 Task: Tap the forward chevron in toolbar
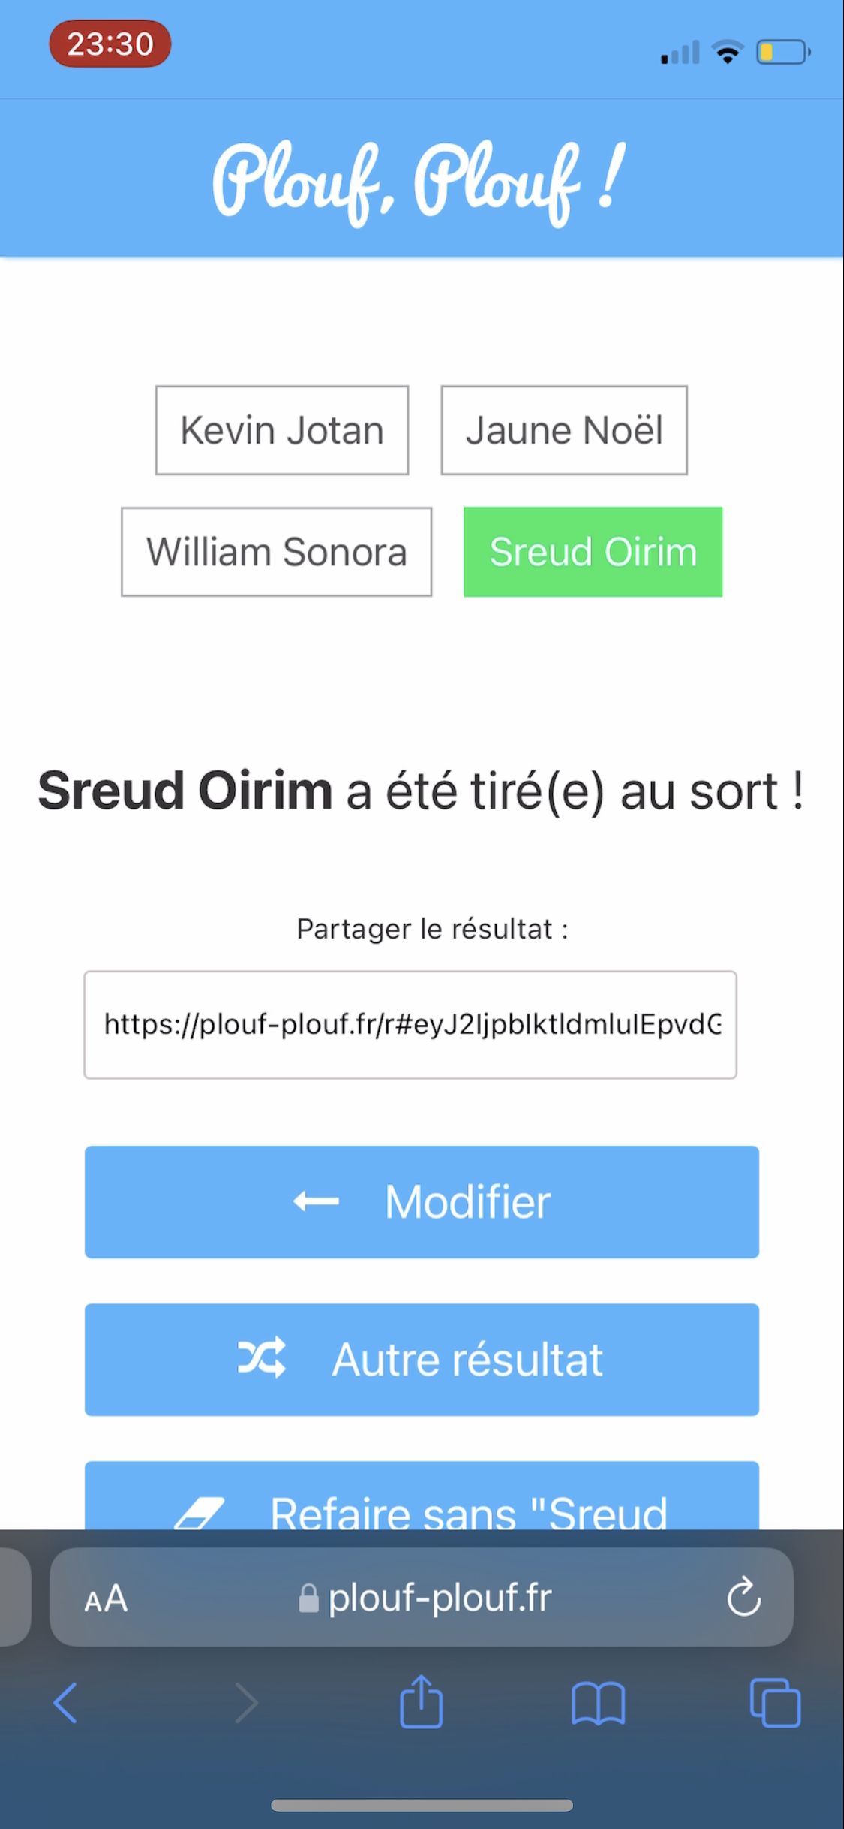pos(246,1702)
